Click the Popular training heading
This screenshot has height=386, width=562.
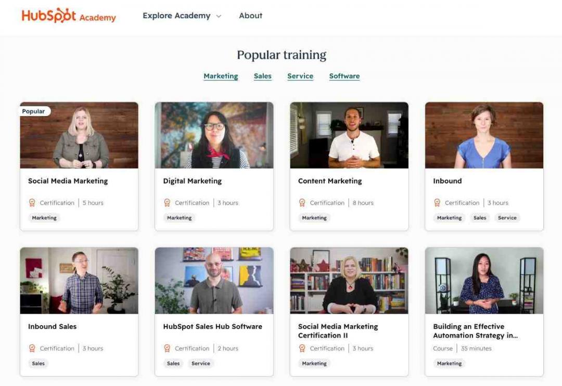click(x=282, y=55)
